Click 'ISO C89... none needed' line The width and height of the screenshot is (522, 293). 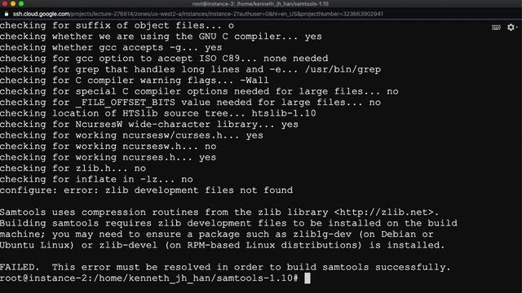click(x=164, y=59)
